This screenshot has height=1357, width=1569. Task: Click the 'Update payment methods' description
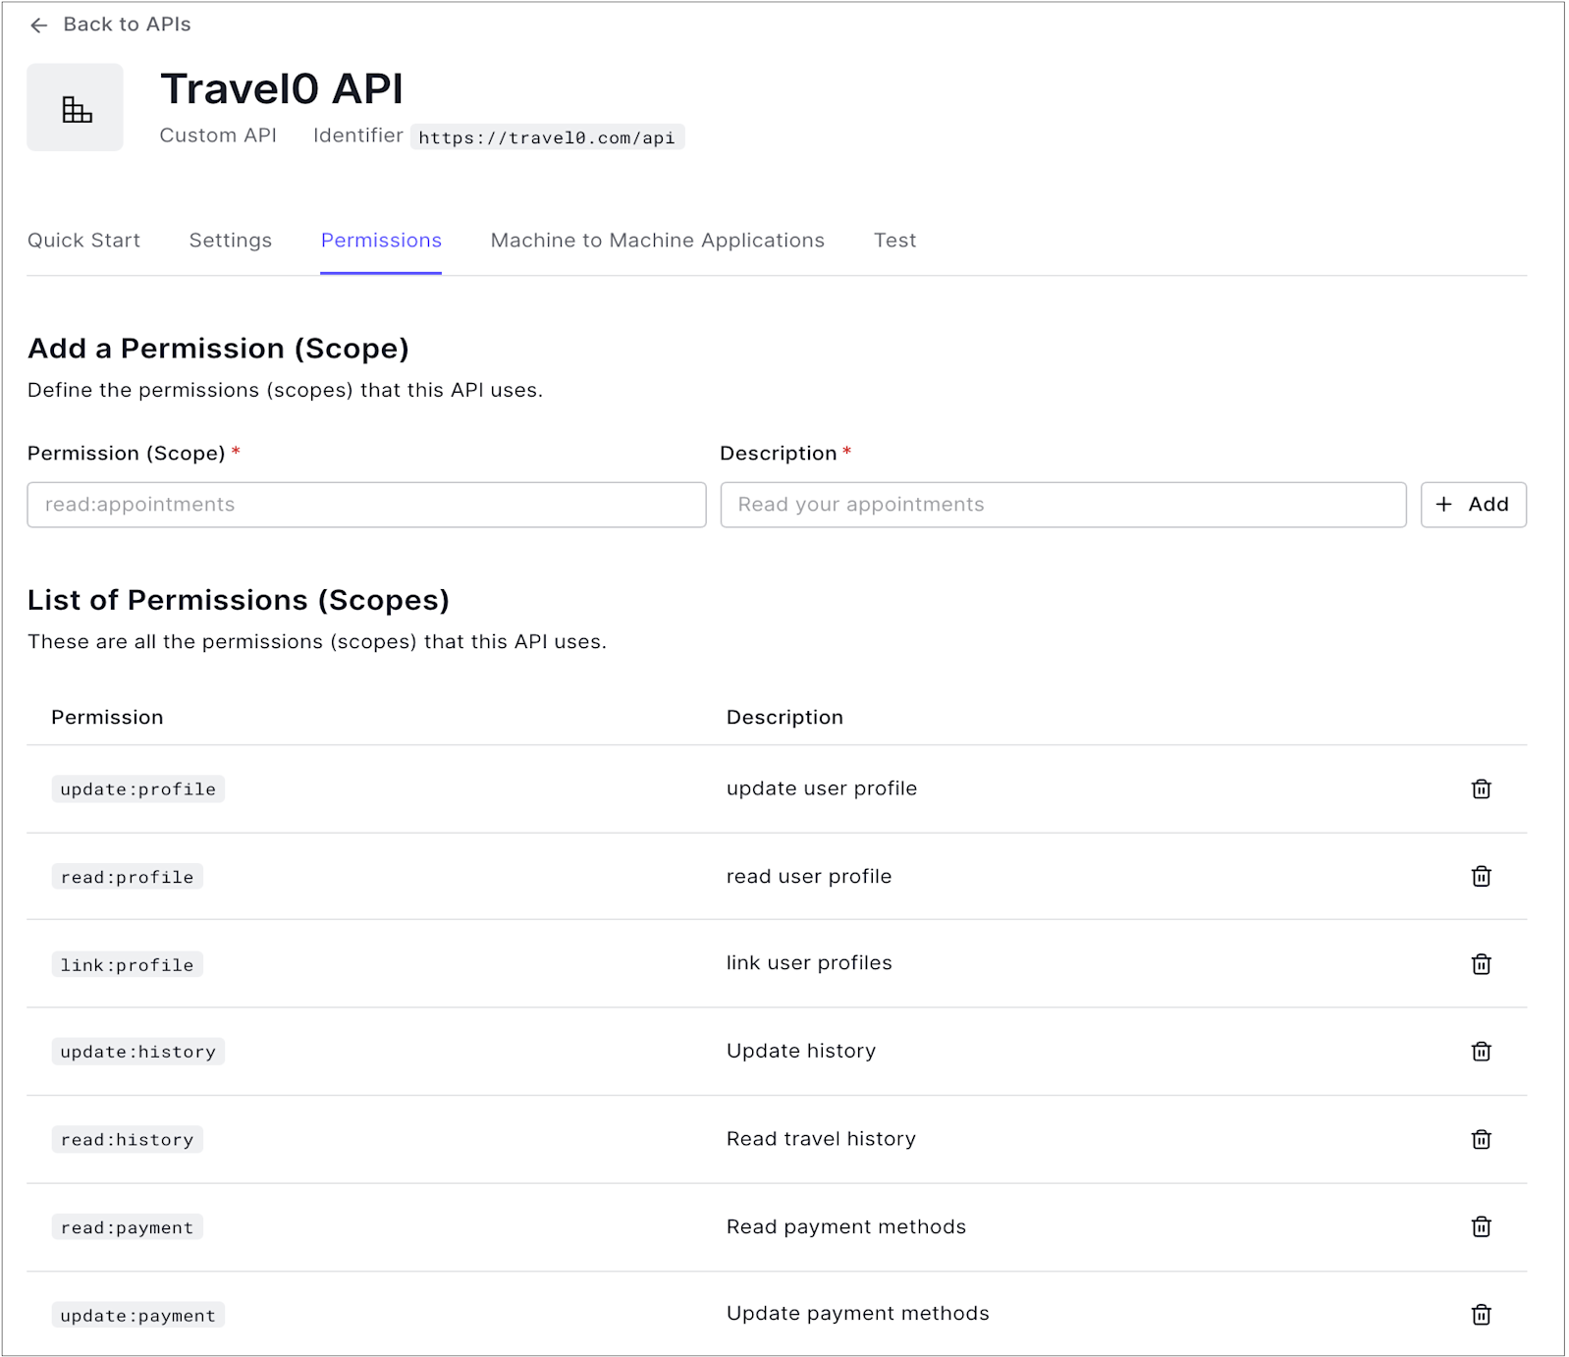coord(858,1314)
